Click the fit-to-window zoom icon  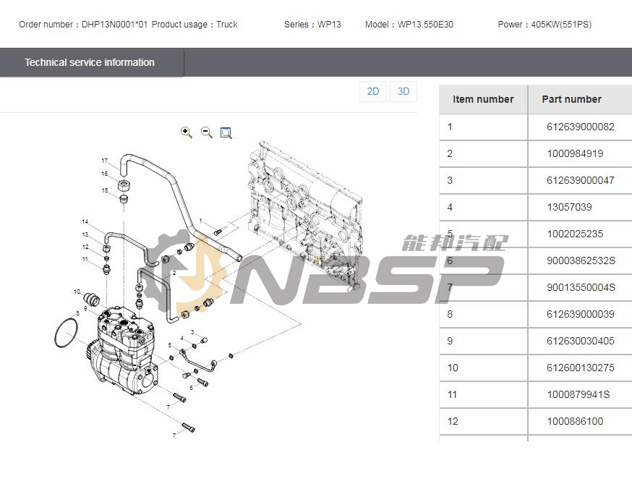coord(226,132)
